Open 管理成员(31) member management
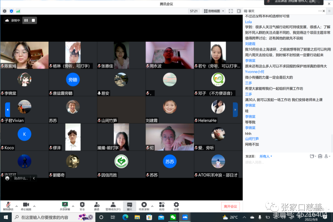 [113, 206]
